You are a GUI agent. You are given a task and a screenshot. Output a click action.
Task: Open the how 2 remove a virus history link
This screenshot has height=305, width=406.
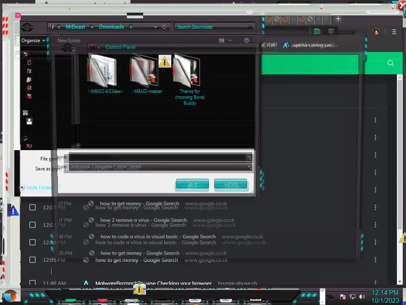[x=141, y=225]
